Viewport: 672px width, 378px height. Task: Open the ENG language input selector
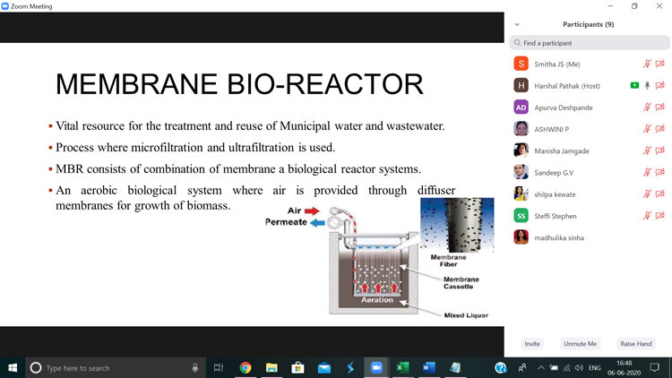[x=595, y=367]
